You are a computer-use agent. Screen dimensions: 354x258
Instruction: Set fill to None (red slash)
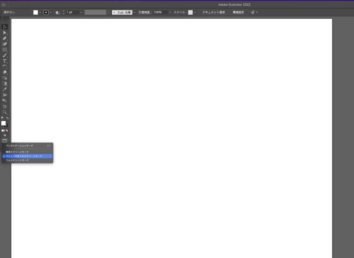click(7, 130)
